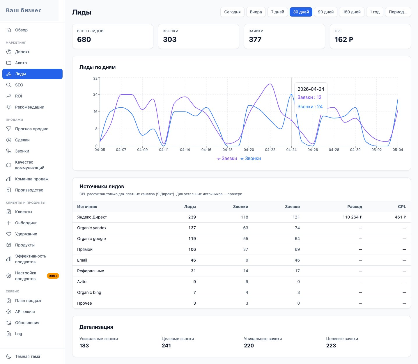Switch to the 7 дней period tab
Screen dimensions: 418x364
pyautogui.click(x=277, y=12)
